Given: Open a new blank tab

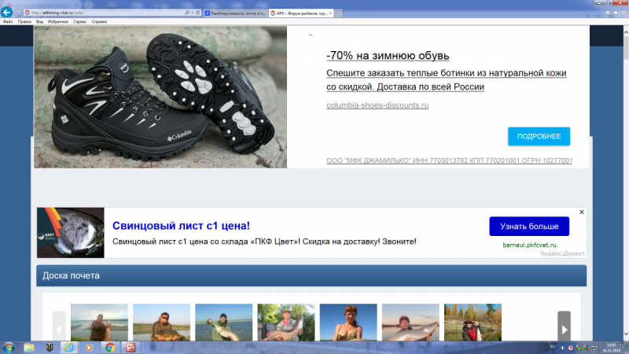Looking at the screenshot, I should tap(338, 13).
